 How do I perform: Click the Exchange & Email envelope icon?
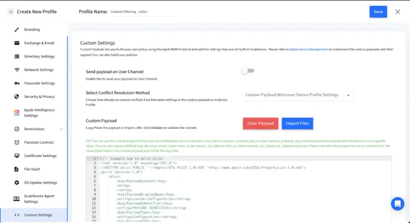17,43
